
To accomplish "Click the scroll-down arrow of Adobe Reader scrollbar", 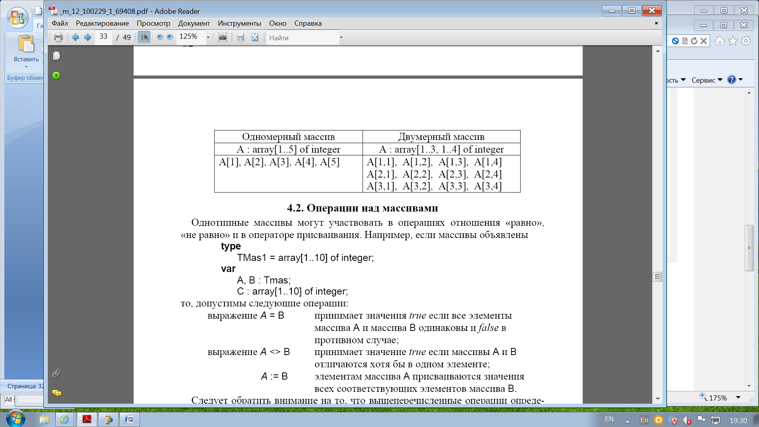I will point(657,399).
